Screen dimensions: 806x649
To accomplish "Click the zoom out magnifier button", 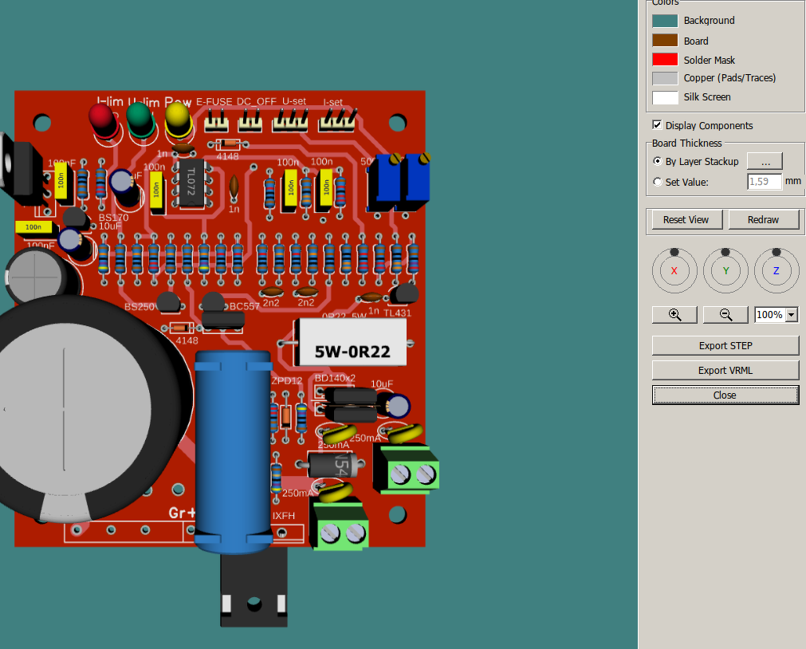I will coord(725,315).
